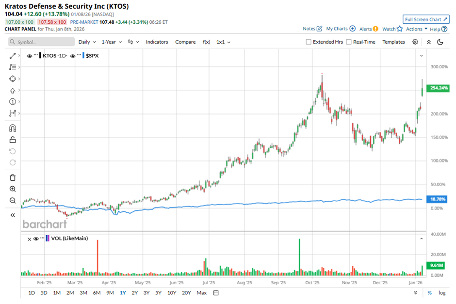This screenshot has width=456, height=304.
Task: Click the lock drawings icon
Action: [13, 140]
